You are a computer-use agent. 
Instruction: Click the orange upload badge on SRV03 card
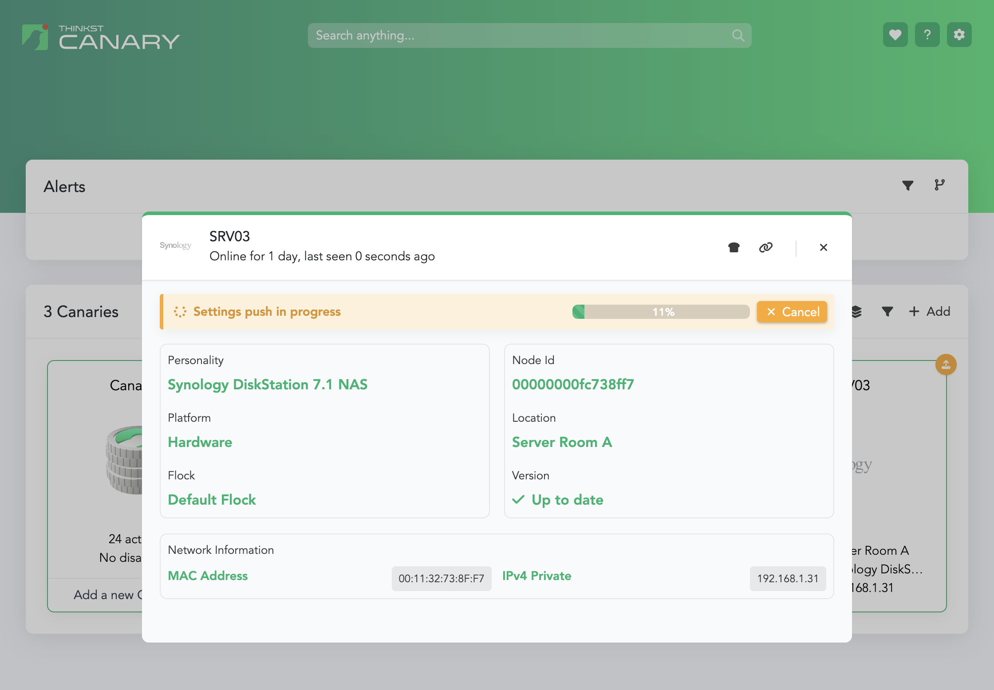946,365
